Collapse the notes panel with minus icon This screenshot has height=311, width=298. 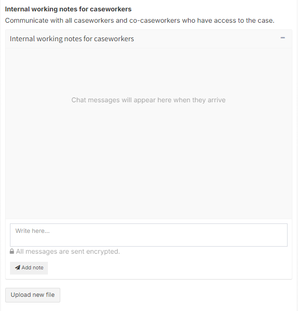(x=282, y=38)
